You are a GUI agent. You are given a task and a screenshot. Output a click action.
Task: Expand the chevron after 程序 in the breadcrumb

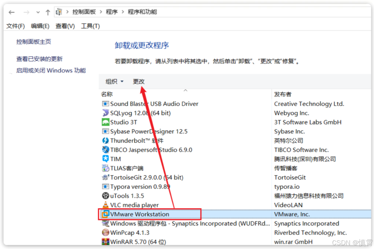[123, 12]
